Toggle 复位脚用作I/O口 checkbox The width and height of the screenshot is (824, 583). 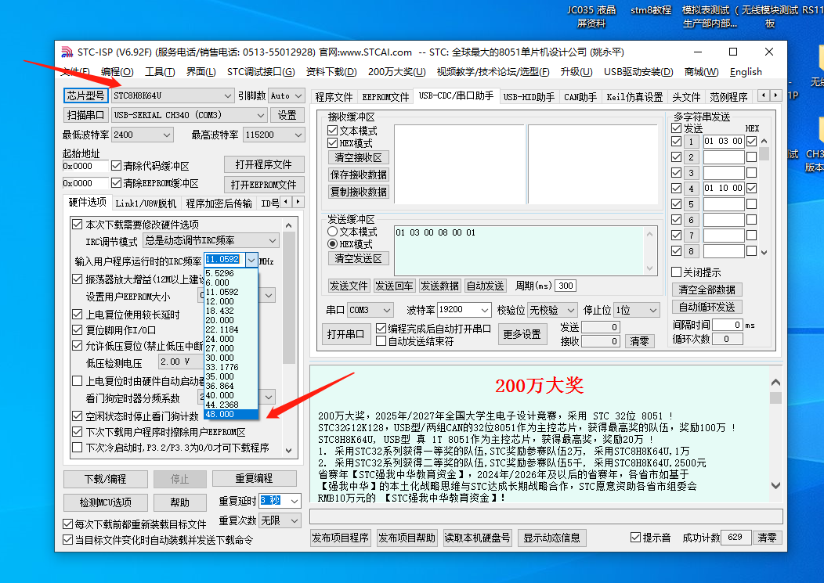[x=78, y=330]
